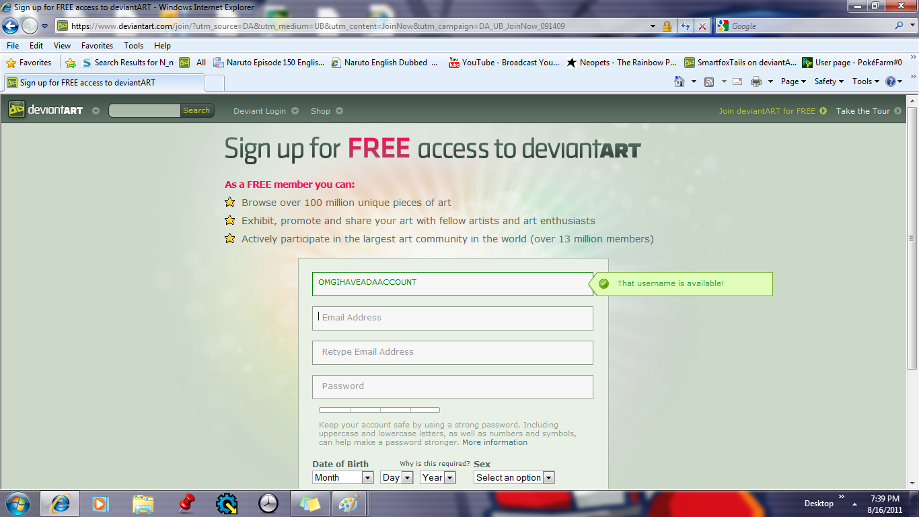Open the red pushpin taskbar icon
919x517 pixels.
pyautogui.click(x=186, y=503)
